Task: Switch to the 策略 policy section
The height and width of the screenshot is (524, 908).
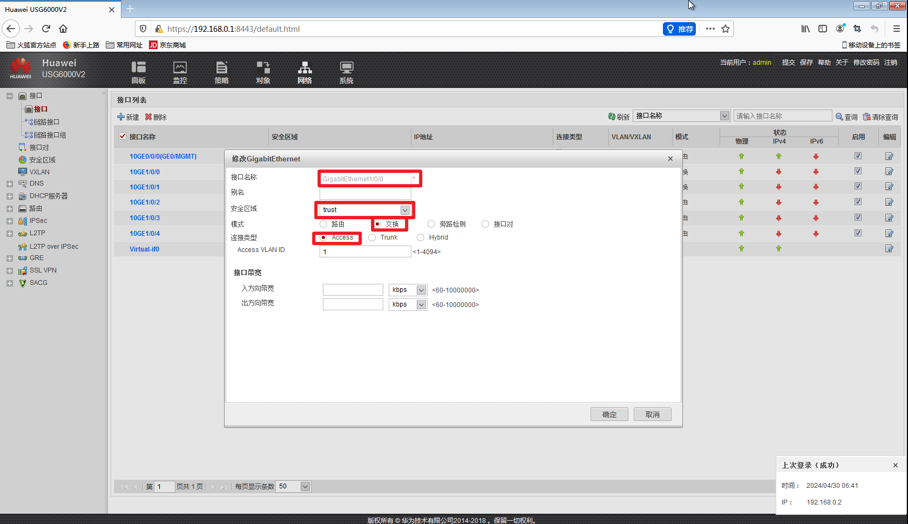Action: point(221,71)
